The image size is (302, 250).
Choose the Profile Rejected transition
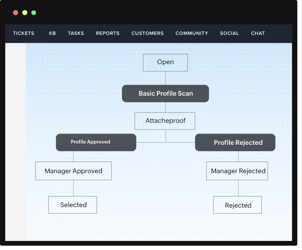(x=235, y=142)
